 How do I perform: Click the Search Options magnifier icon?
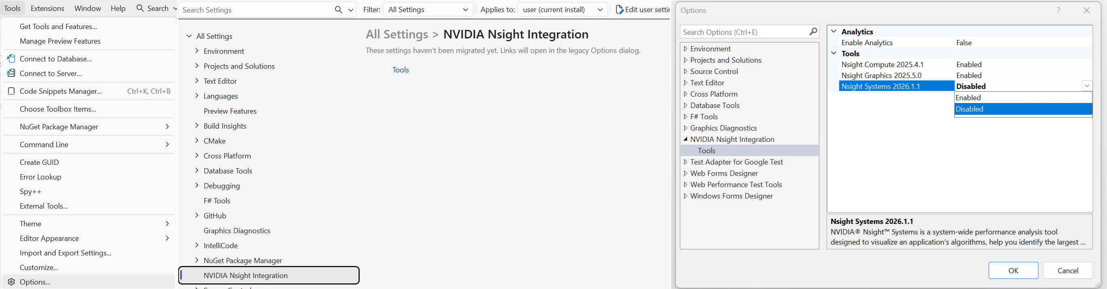pos(813,32)
